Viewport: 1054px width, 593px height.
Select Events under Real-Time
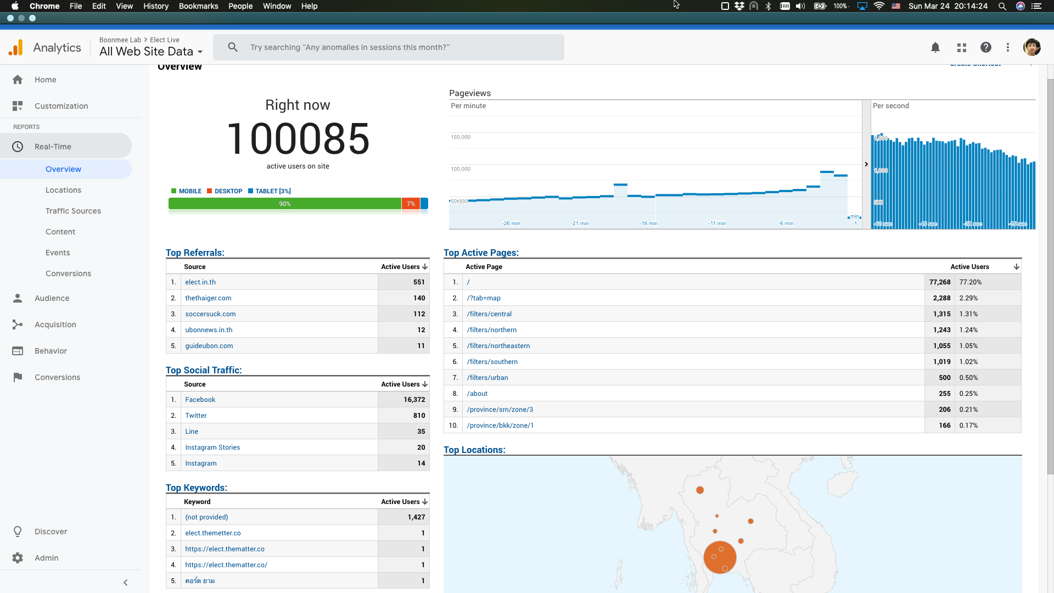click(x=58, y=253)
